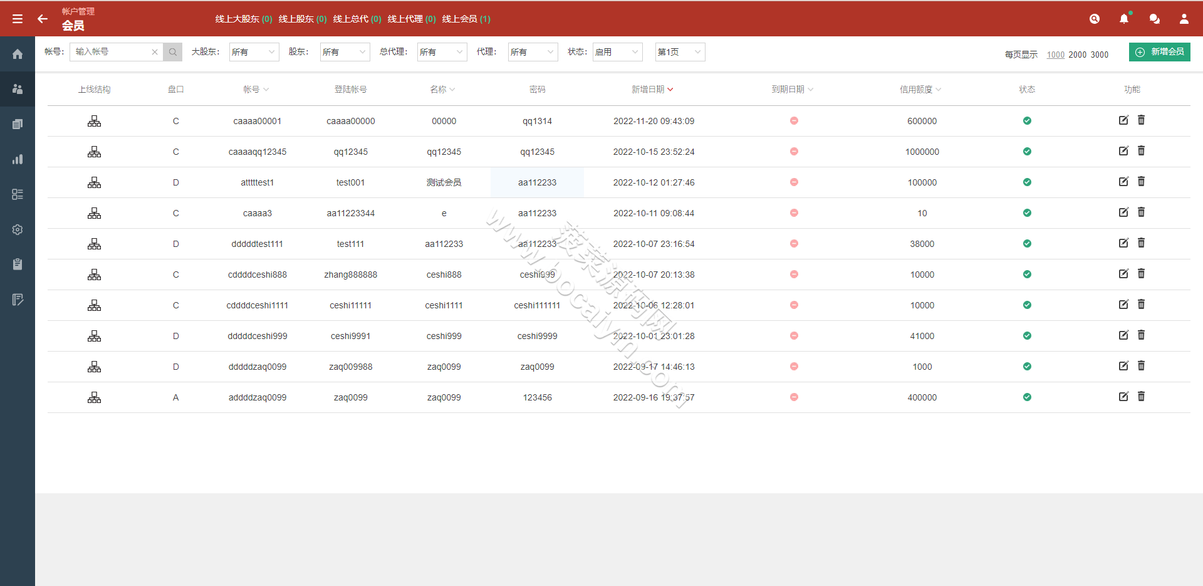Select the 线上股东 tab
1203x586 pixels.
point(303,19)
